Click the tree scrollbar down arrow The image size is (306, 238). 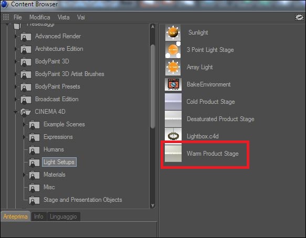coord(153,205)
